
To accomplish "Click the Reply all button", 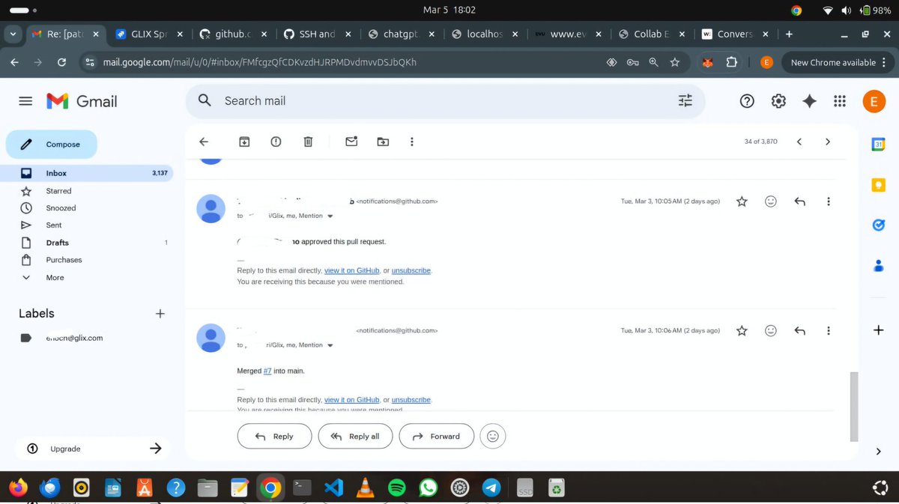I will [355, 437].
